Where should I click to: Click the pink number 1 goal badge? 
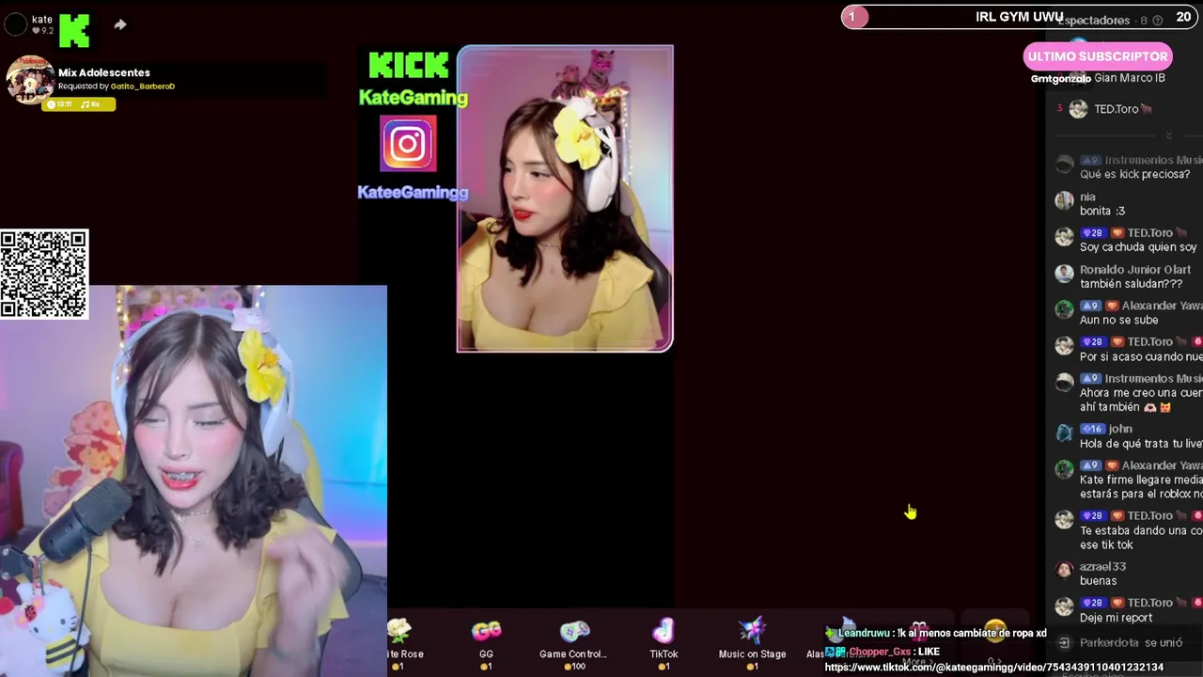[853, 17]
